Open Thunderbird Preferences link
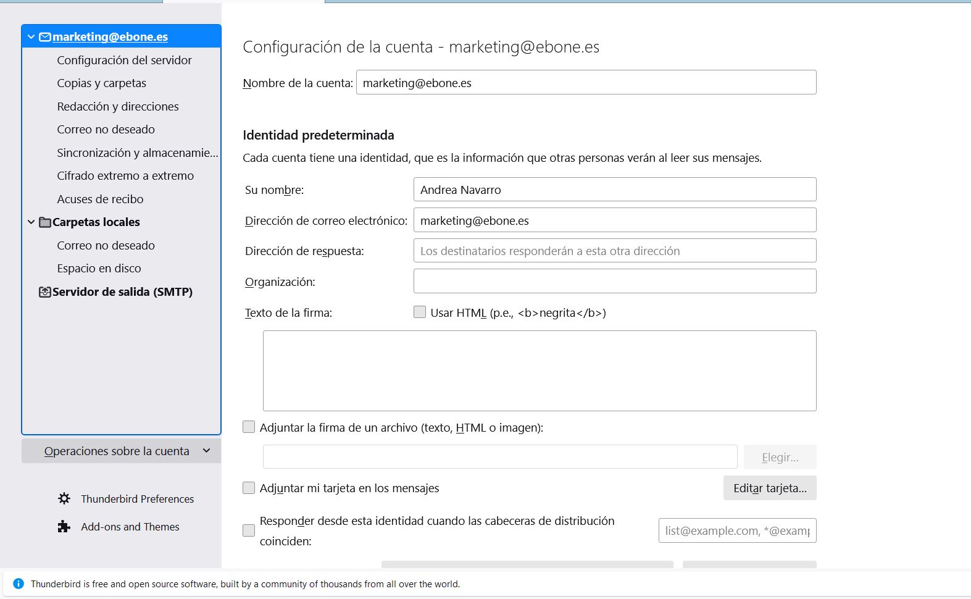 (137, 499)
